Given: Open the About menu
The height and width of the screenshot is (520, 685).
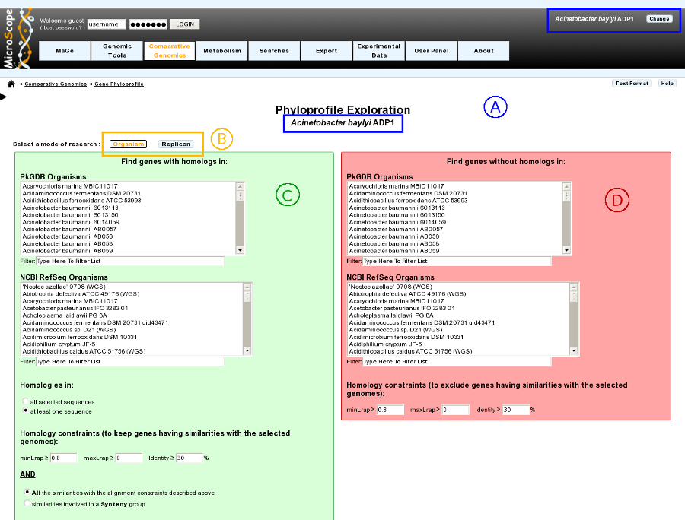Looking at the screenshot, I should (483, 51).
